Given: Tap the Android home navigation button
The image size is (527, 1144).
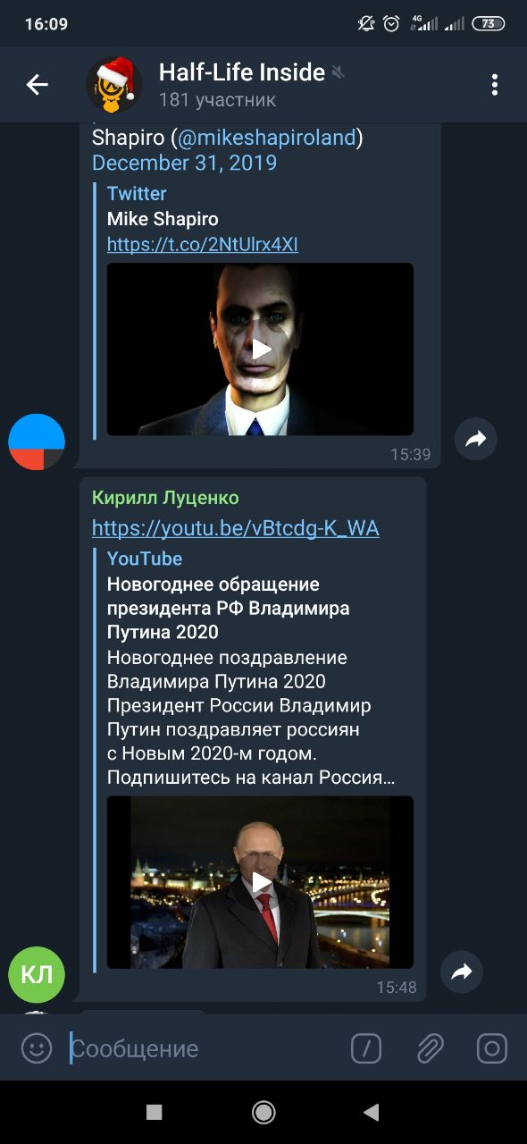Looking at the screenshot, I should (x=263, y=1112).
